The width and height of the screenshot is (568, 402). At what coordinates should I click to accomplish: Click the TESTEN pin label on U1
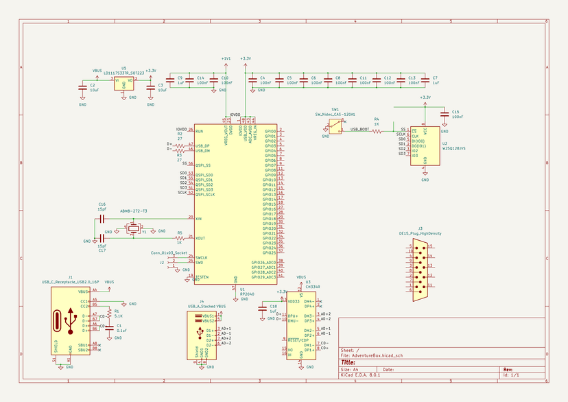(202, 277)
